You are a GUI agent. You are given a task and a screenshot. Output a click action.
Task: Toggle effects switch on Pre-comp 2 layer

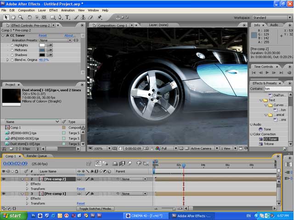click(92, 179)
